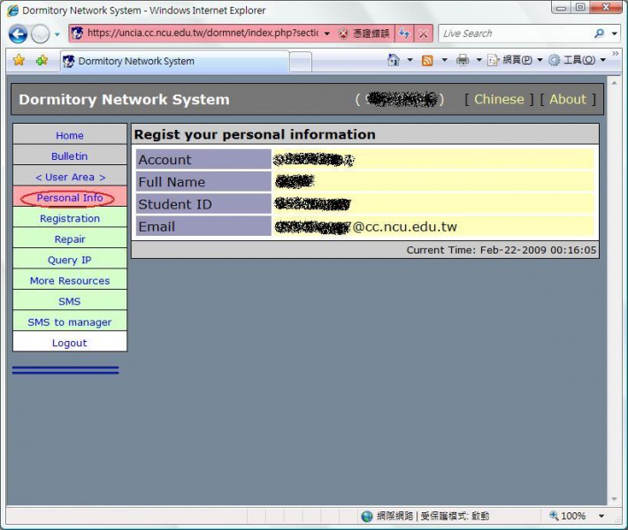Image resolution: width=628 pixels, height=530 pixels.
Task: Click the Refresh page icon
Action: (404, 34)
